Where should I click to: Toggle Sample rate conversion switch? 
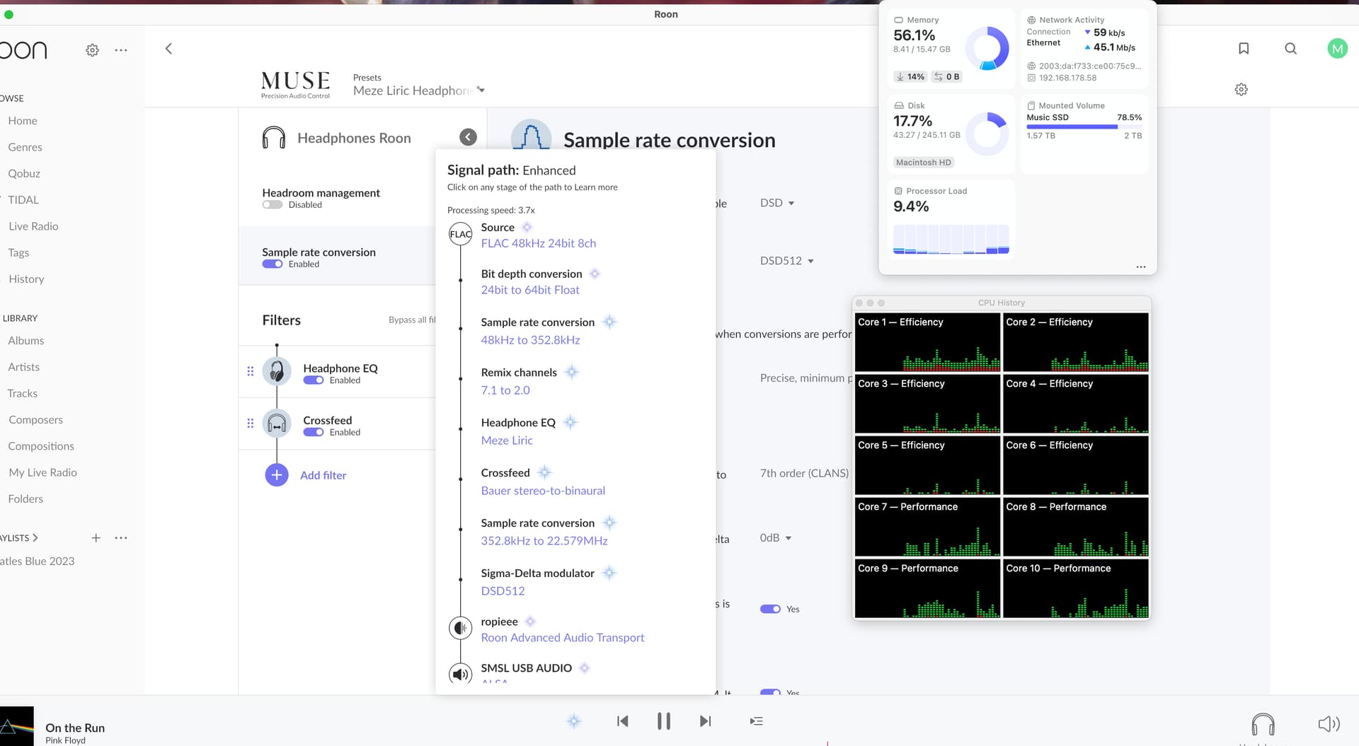pyautogui.click(x=273, y=264)
